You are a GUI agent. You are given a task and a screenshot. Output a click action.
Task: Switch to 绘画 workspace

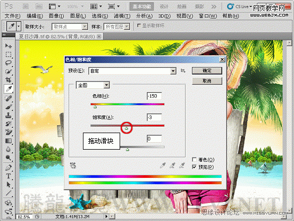point(182,6)
